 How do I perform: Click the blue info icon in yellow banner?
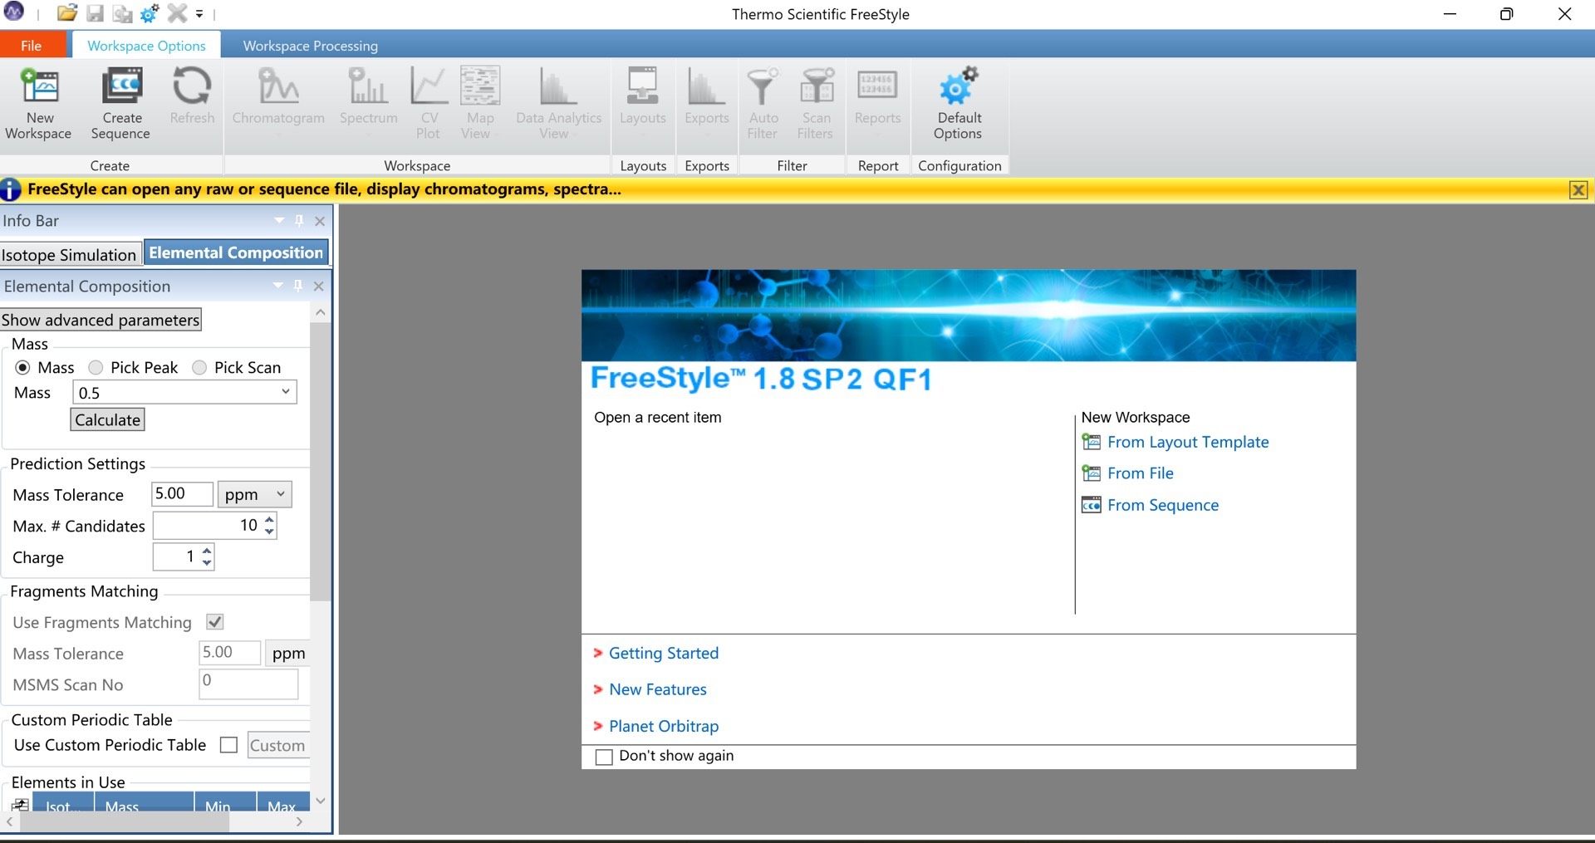coord(11,189)
